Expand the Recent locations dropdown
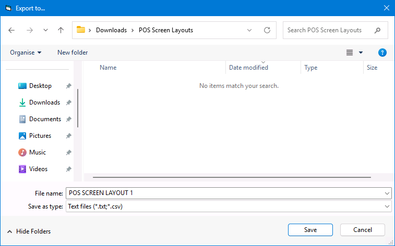The image size is (395, 246). click(45, 30)
